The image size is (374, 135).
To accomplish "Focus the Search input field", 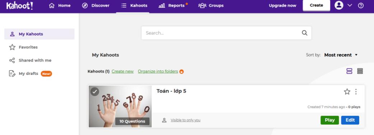I will pyautogui.click(x=226, y=33).
